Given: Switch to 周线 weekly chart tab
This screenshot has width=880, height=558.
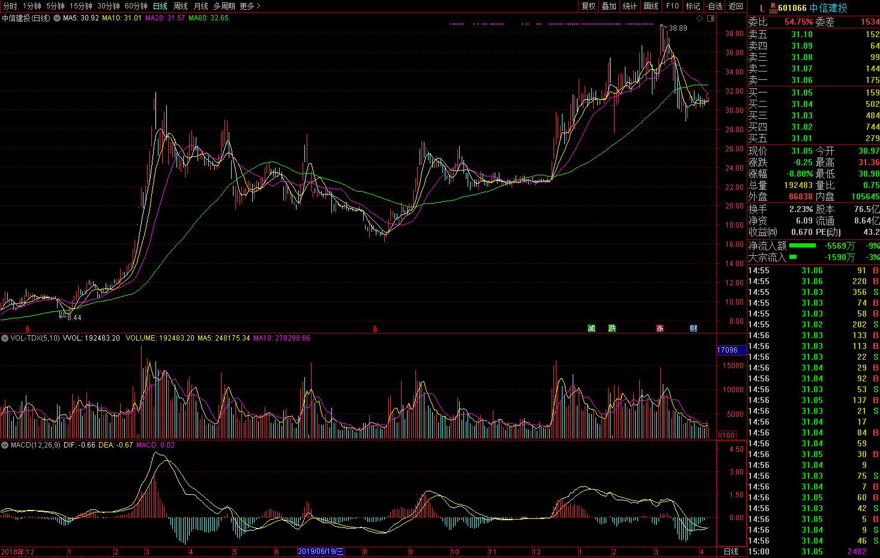Looking at the screenshot, I should point(180,6).
